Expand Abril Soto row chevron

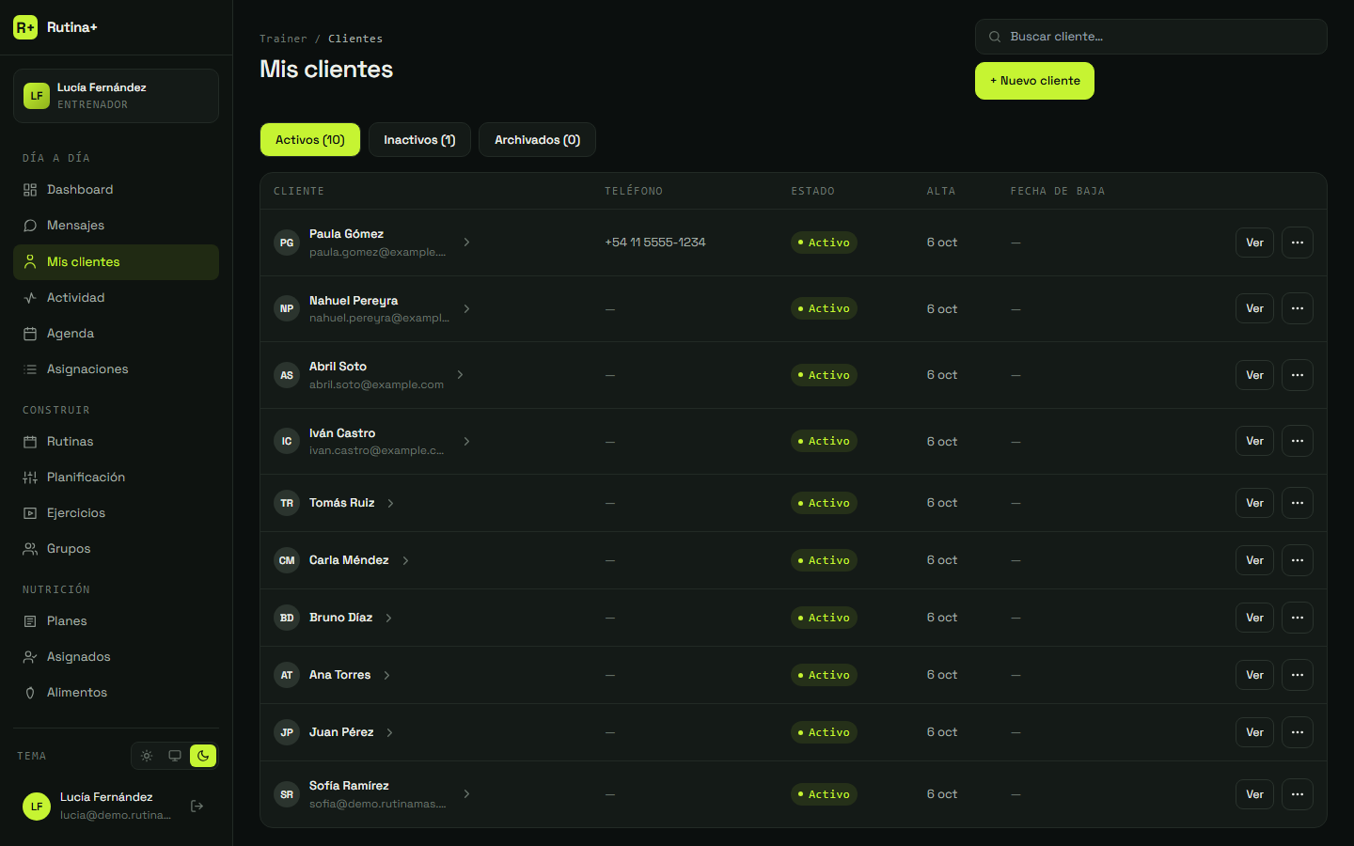click(460, 375)
